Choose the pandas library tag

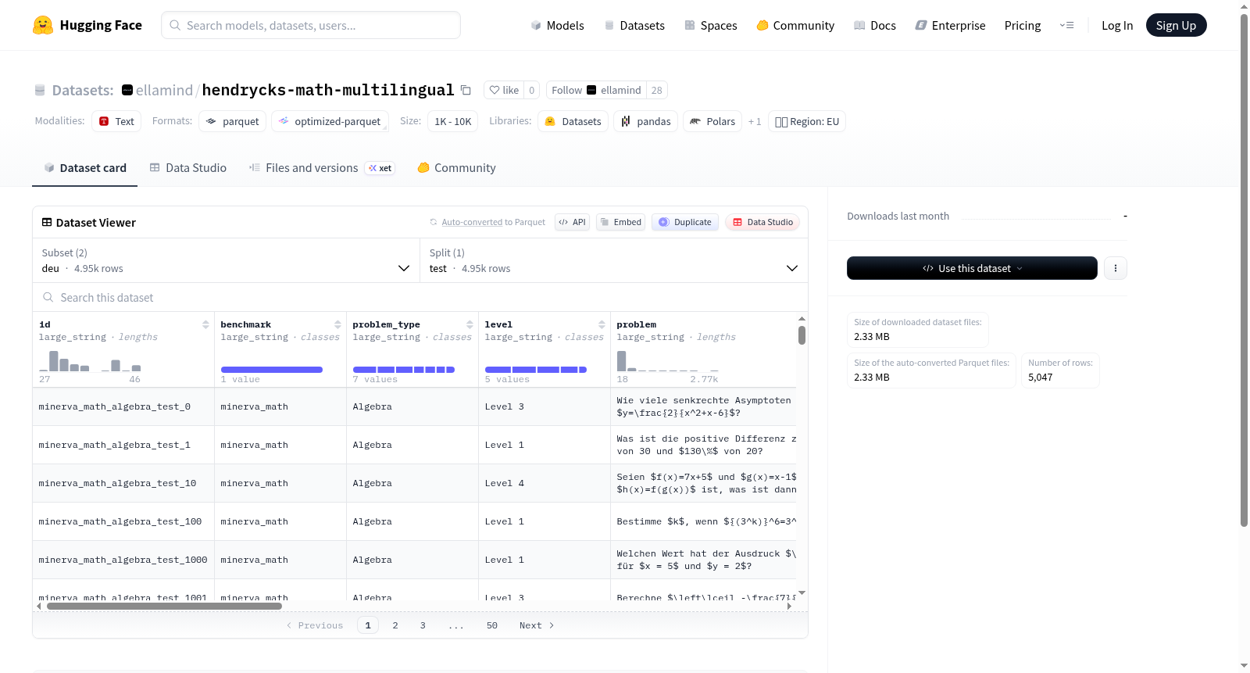(x=646, y=121)
